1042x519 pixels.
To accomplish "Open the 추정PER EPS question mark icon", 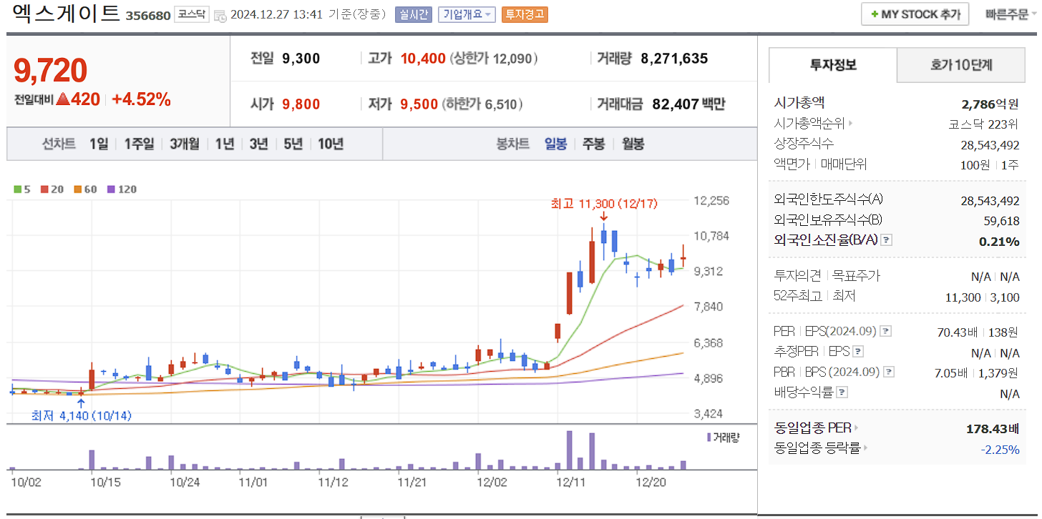I will (x=857, y=351).
